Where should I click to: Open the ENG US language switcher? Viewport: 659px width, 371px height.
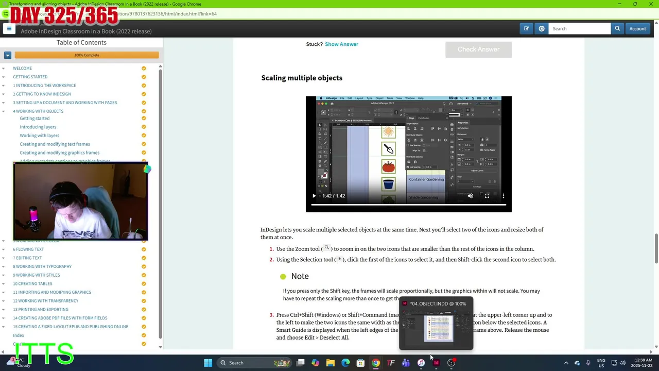pyautogui.click(x=601, y=363)
